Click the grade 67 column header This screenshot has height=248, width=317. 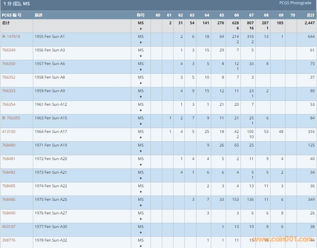251,15
